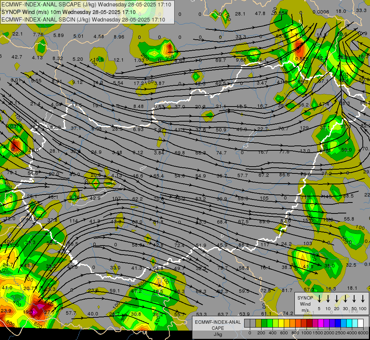Click the SBCAPE title line at top
The height and width of the screenshot is (340, 370).
point(86,5)
